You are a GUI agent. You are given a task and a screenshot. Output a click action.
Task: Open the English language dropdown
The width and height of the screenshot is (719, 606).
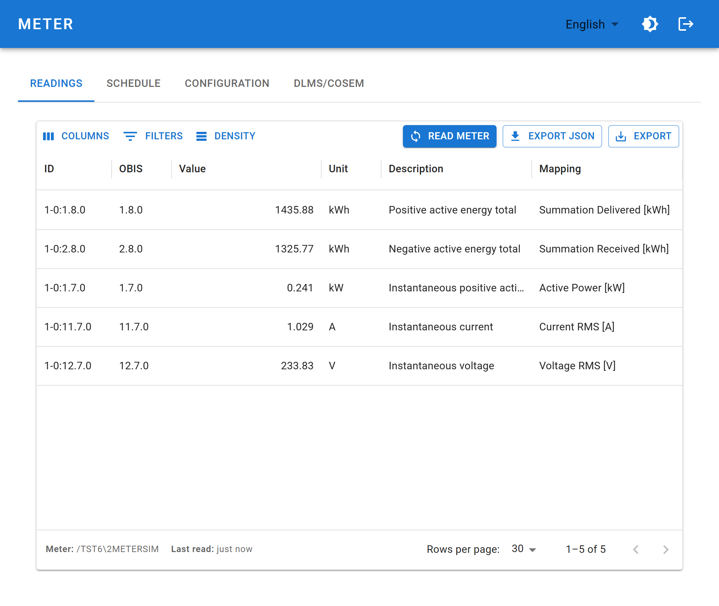tap(592, 24)
